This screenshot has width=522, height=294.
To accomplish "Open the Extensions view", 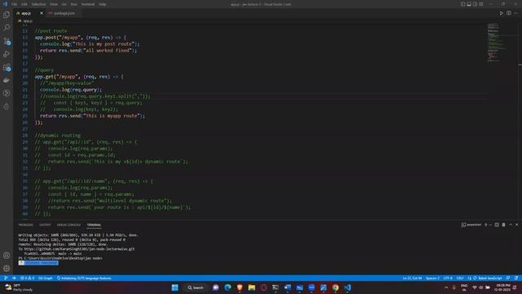I will (7, 67).
